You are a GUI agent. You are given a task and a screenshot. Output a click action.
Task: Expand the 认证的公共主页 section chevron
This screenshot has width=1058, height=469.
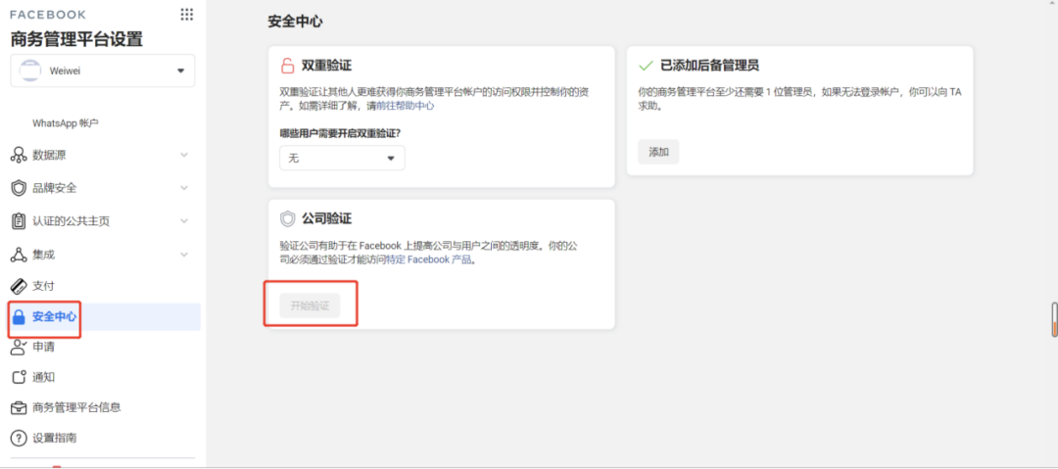click(184, 220)
